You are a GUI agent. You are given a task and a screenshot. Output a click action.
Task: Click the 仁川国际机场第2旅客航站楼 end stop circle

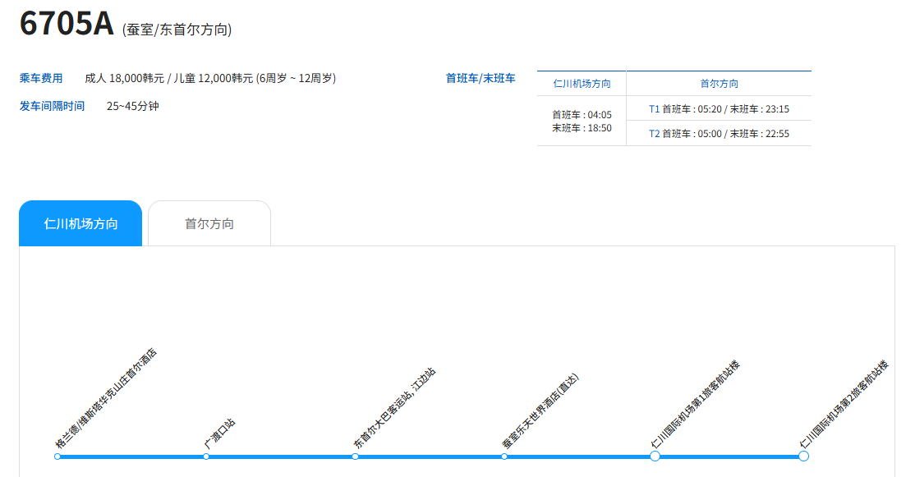click(803, 456)
